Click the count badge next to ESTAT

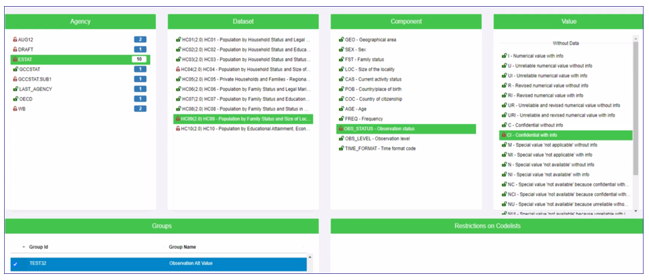tap(139, 60)
